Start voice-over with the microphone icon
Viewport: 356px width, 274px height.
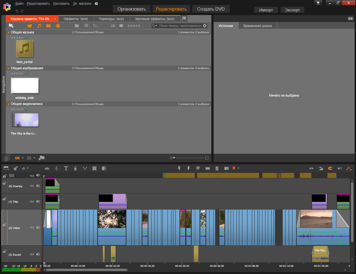click(x=75, y=168)
